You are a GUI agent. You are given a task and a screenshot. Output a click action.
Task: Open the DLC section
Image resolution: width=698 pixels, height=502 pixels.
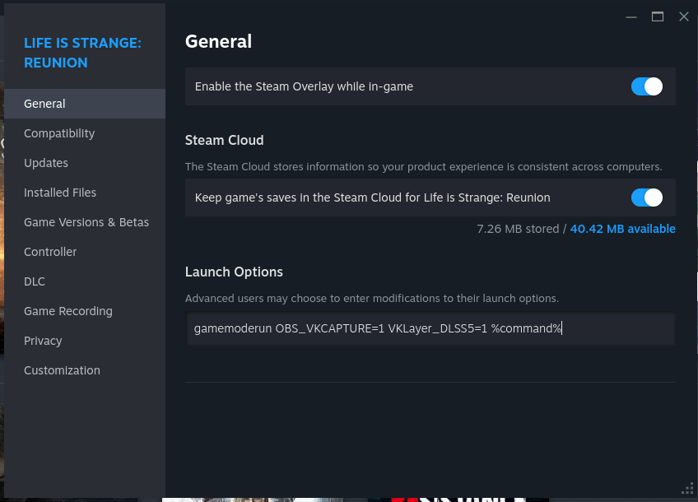[x=85, y=281]
